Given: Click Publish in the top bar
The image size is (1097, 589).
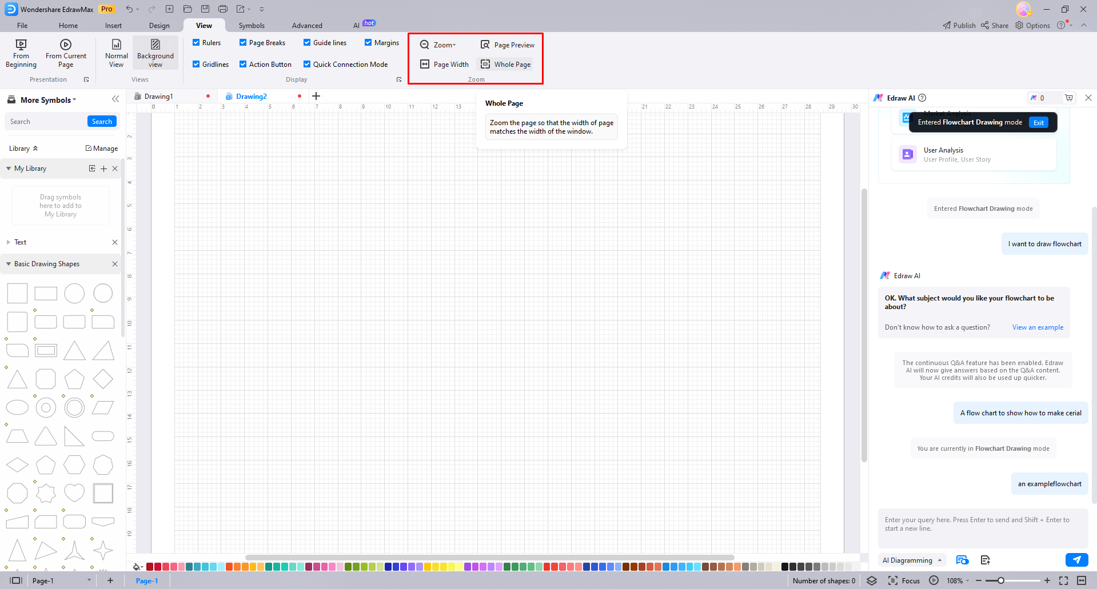Looking at the screenshot, I should point(959,26).
